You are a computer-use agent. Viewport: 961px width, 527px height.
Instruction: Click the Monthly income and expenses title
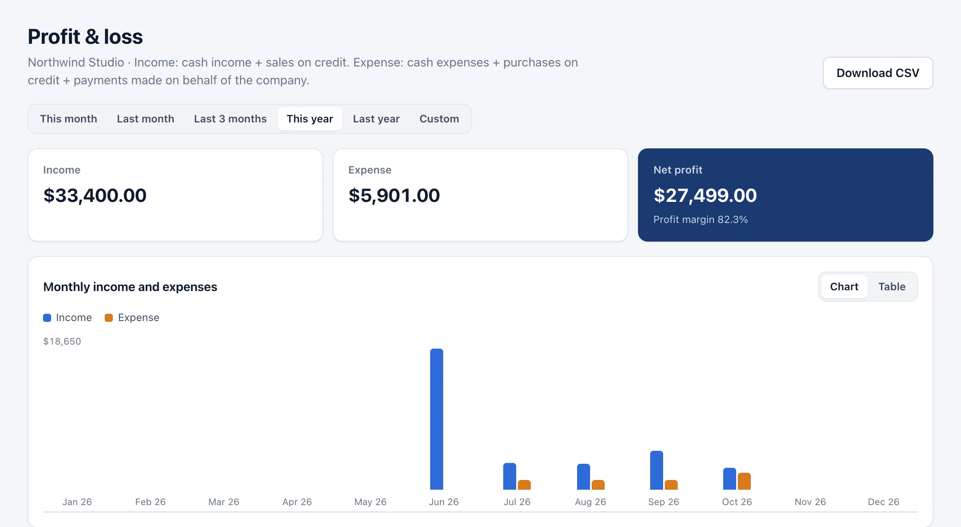point(130,287)
